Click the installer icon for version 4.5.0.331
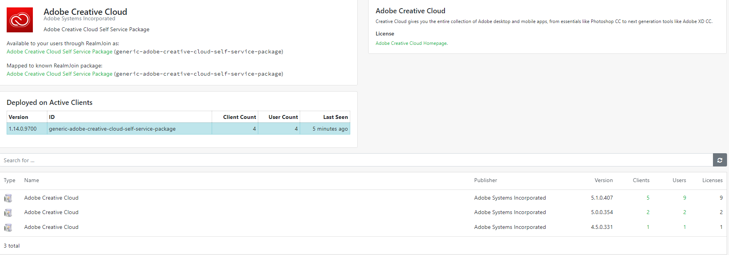Screen dimensions: 729x255 (x=8, y=227)
